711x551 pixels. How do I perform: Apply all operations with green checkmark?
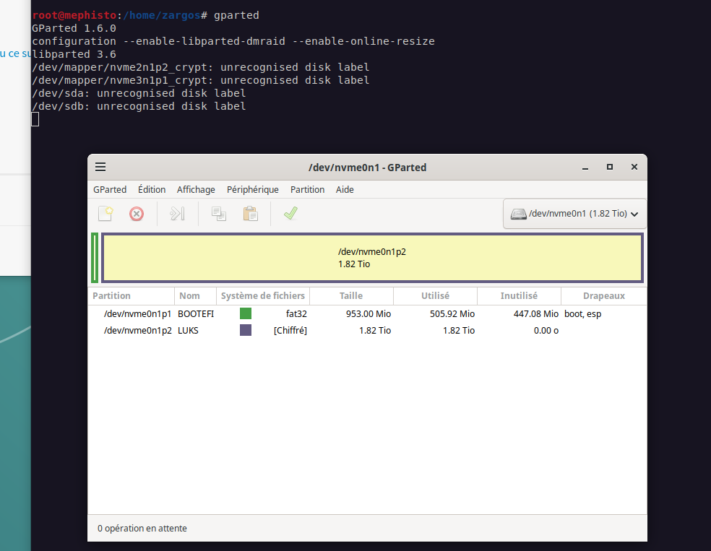[290, 214]
